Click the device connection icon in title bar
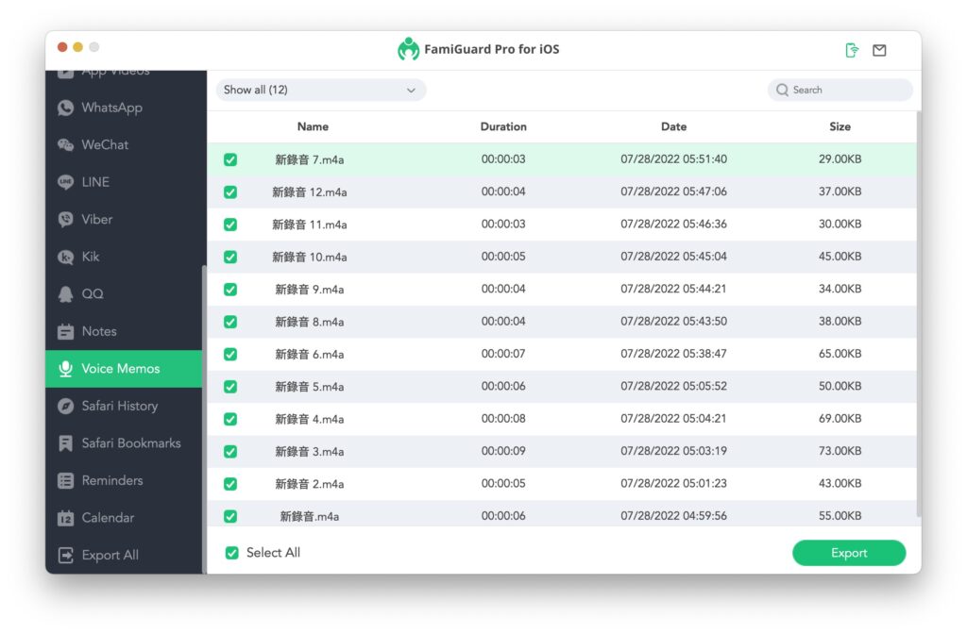Image resolution: width=967 pixels, height=634 pixels. pyautogui.click(x=852, y=50)
